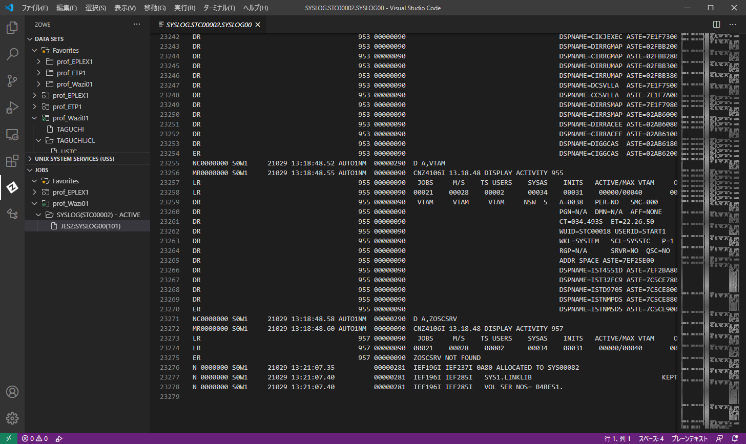Screen dimensions: 746x444
Task: Open the notifications bell in status bar
Action: pos(735,438)
